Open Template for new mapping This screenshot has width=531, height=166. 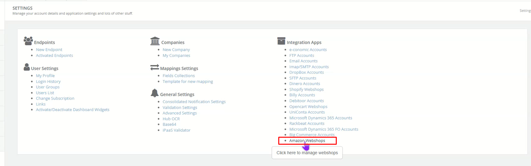tap(188, 81)
